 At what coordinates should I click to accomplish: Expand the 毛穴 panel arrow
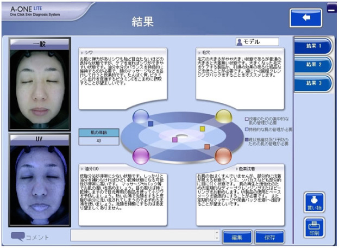pyautogui.click(x=199, y=53)
